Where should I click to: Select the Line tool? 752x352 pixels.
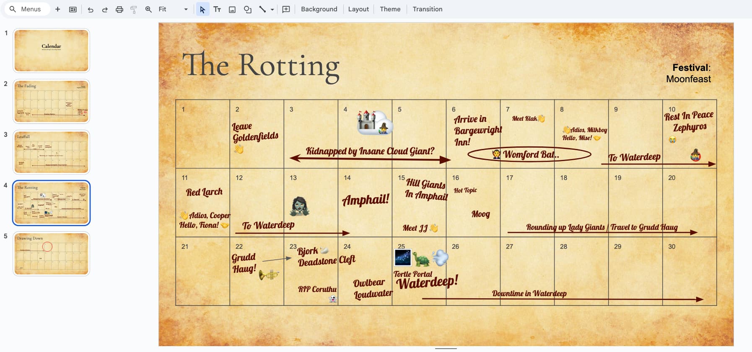tap(262, 9)
